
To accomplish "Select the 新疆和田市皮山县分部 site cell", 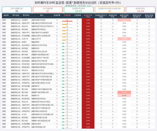I will point(39,52).
